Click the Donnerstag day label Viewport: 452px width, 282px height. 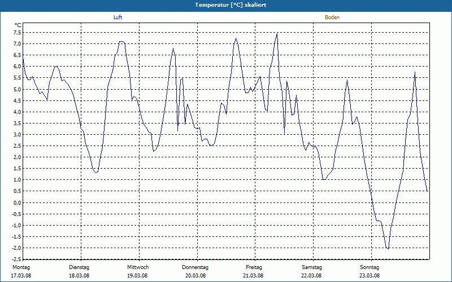195,267
